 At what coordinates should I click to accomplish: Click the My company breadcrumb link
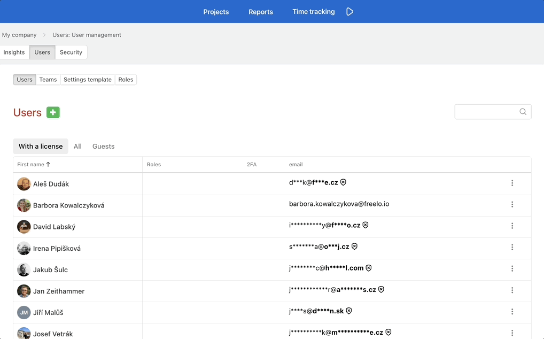click(x=19, y=35)
